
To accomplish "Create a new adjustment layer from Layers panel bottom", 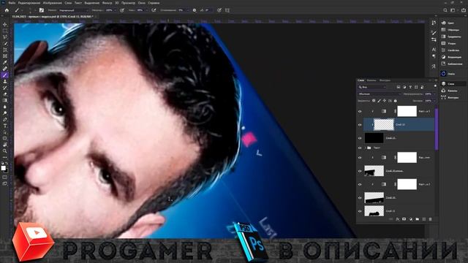I will [411, 219].
